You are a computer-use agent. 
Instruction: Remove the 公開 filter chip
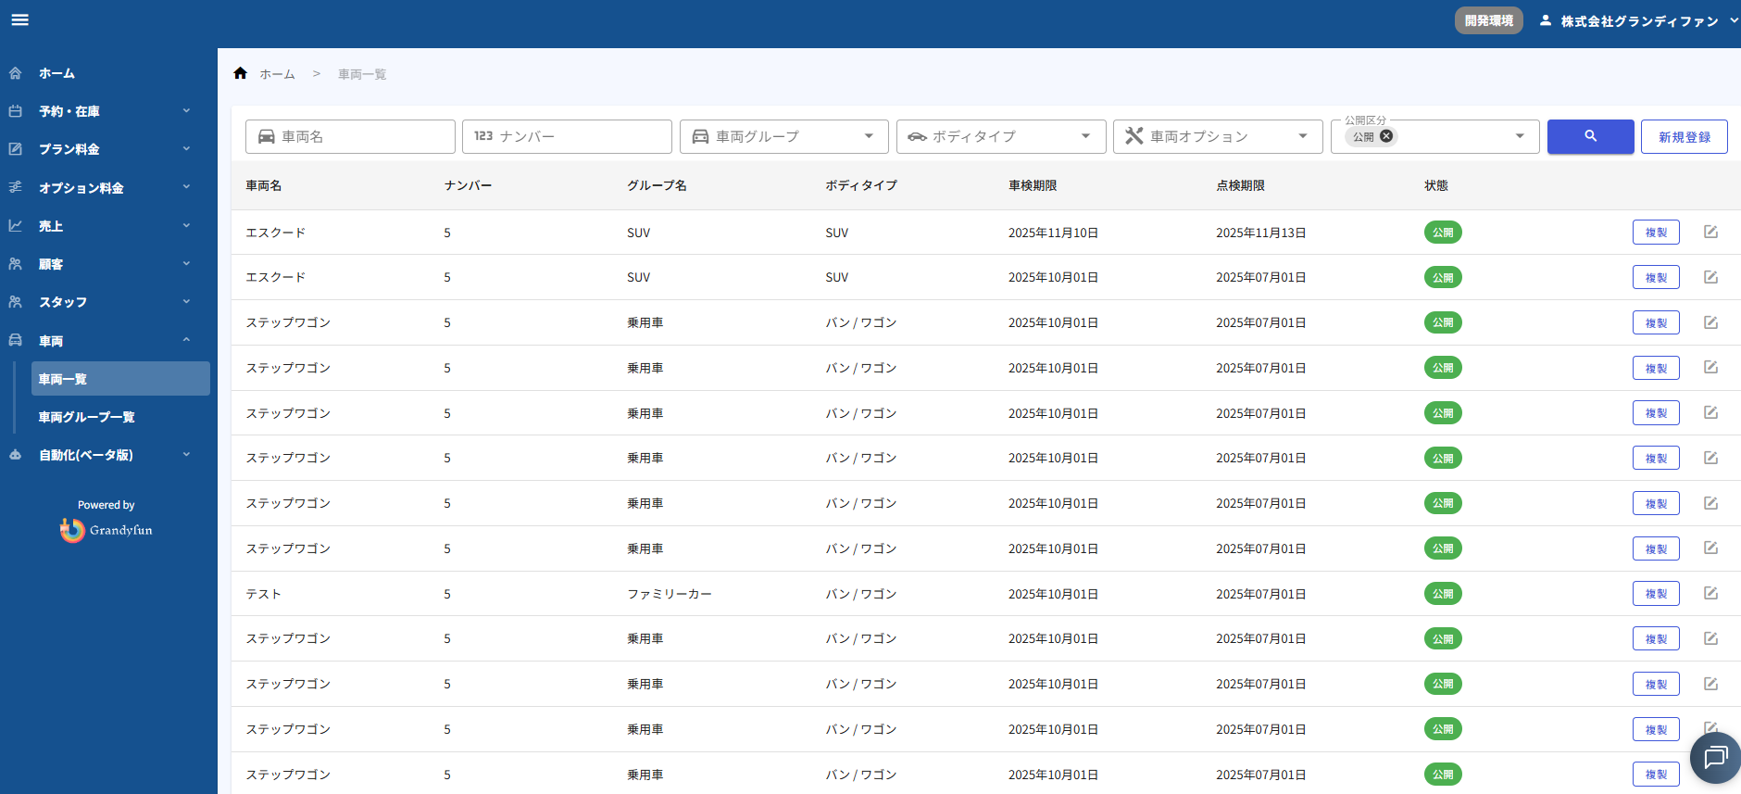pyautogui.click(x=1386, y=136)
